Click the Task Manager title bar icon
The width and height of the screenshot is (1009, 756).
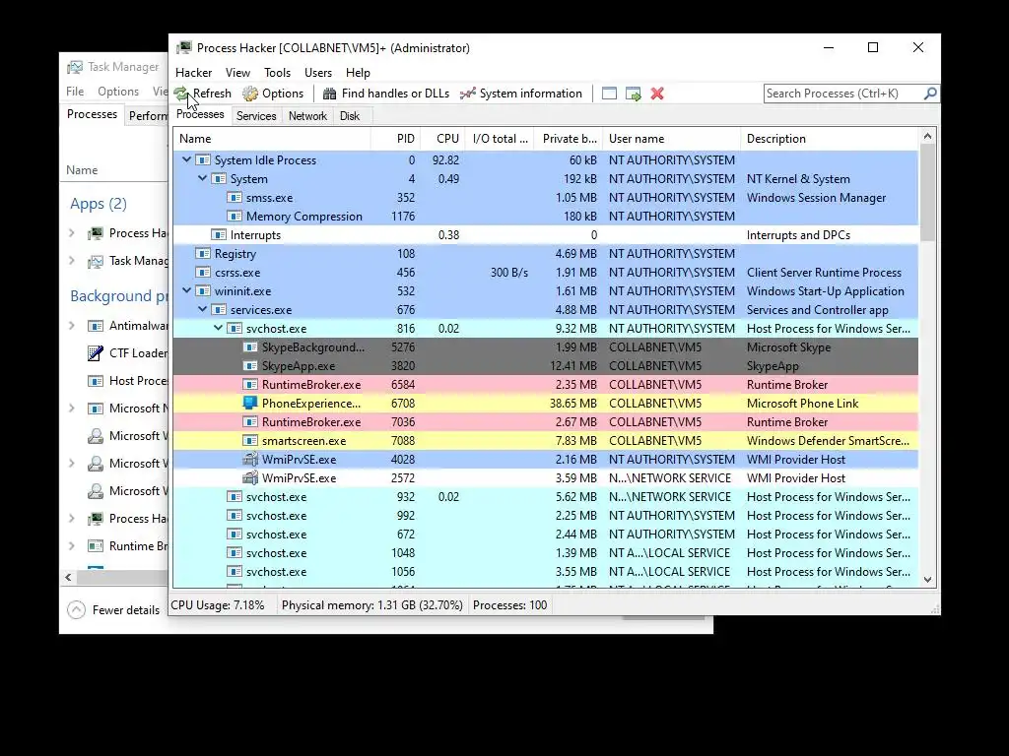pos(75,67)
